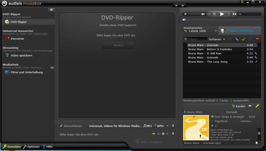Select first Bruno Mars - Grenade track

pyautogui.click(x=222, y=45)
